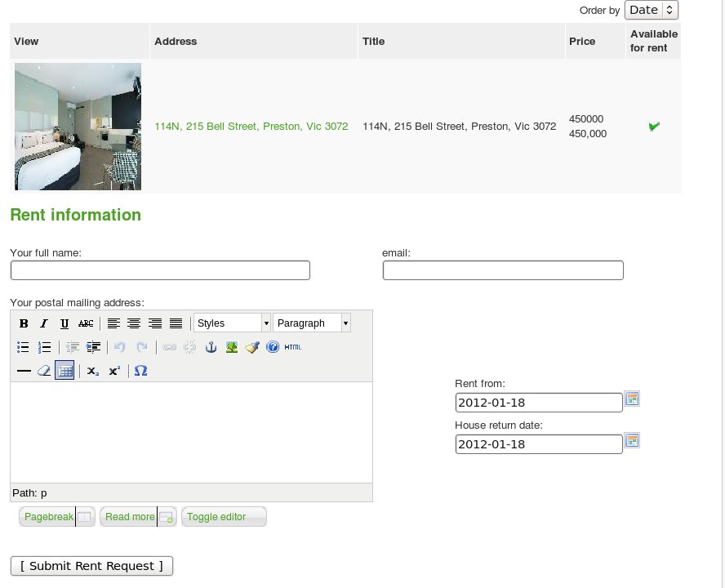Insert an unordered bullet list
Screen dimensions: 725x588
pos(23,347)
